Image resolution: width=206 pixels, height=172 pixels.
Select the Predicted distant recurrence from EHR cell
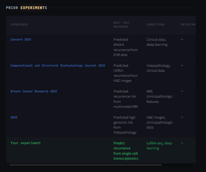click(x=125, y=47)
